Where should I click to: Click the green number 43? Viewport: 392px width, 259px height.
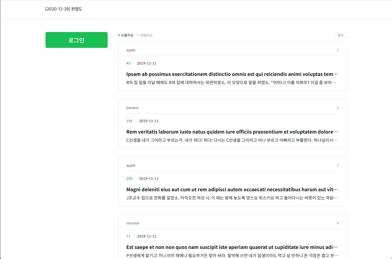click(128, 63)
